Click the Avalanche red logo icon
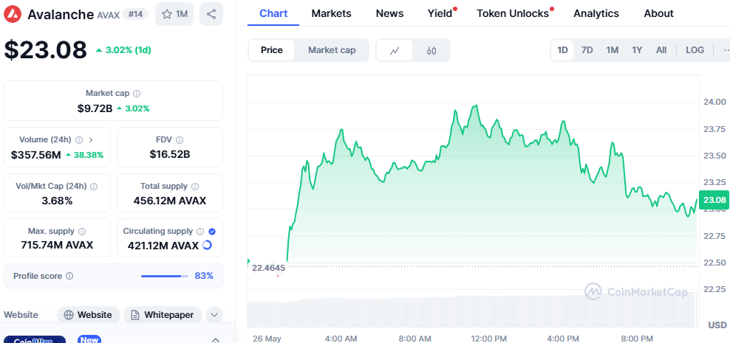Screen dimensions: 730x343 pos(13,14)
